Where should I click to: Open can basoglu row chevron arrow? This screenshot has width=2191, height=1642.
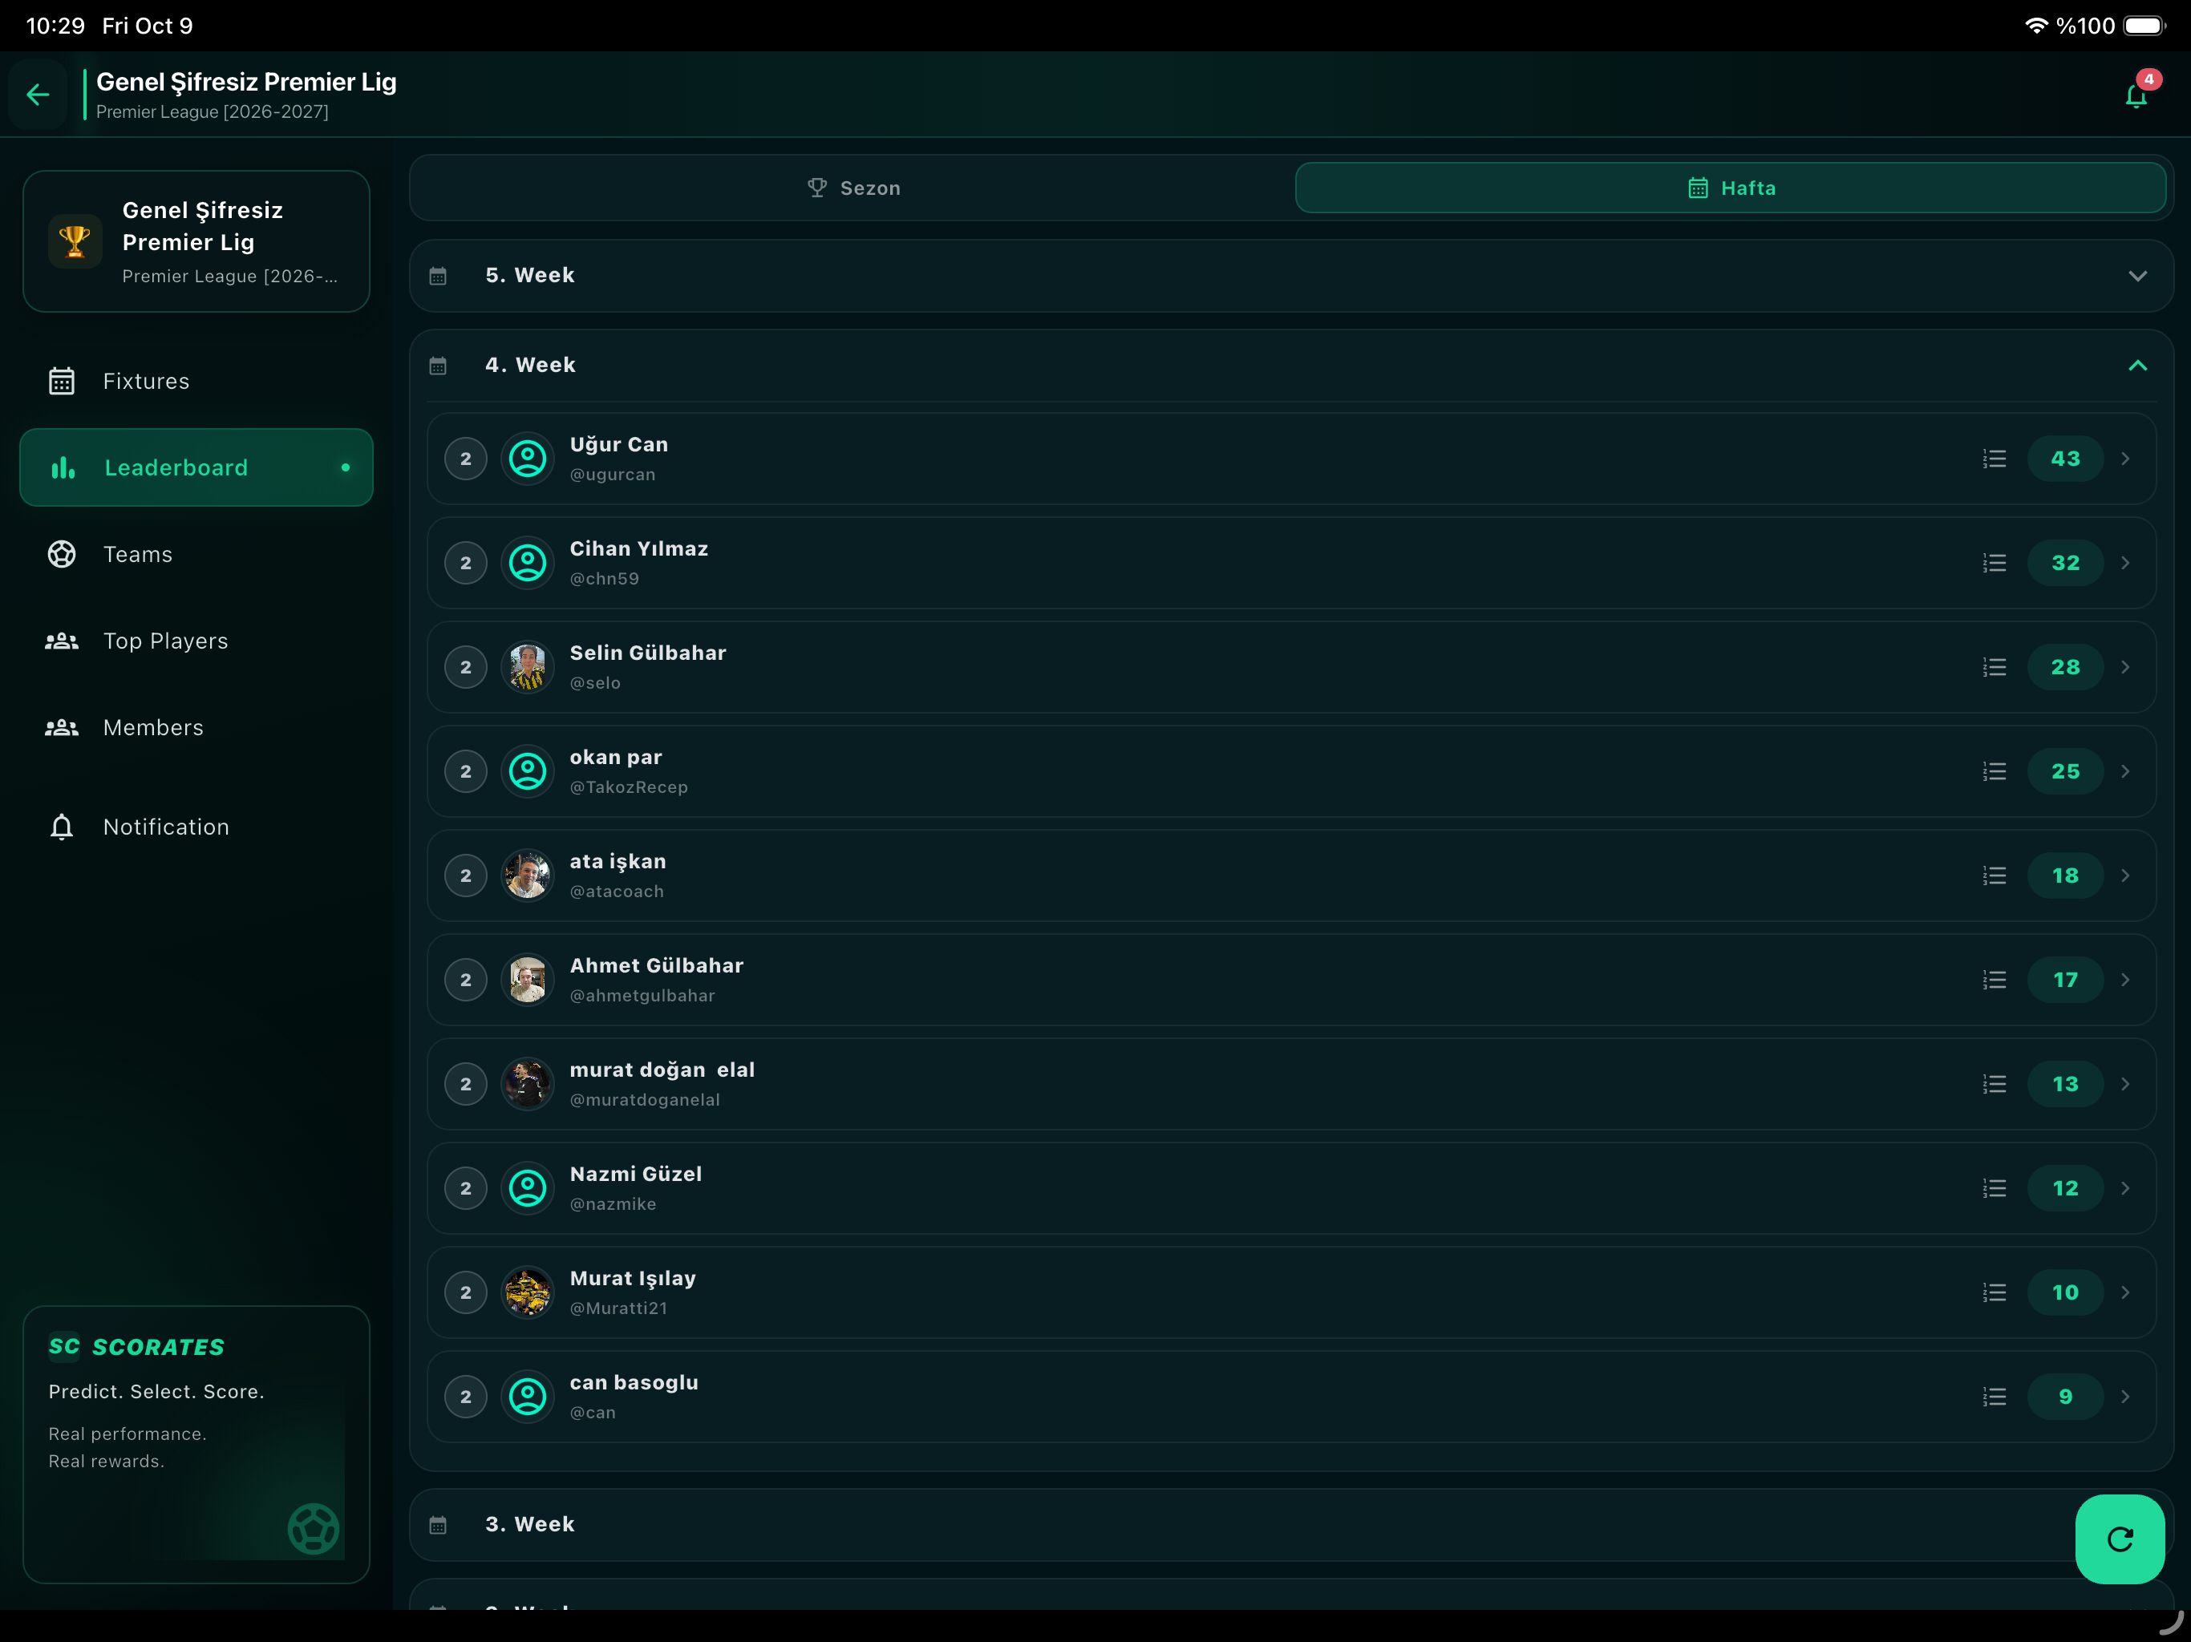[x=2125, y=1397]
